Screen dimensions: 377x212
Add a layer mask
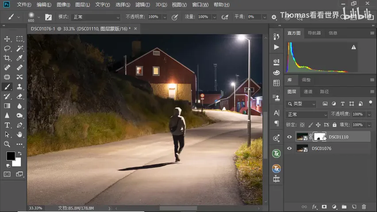(x=324, y=207)
